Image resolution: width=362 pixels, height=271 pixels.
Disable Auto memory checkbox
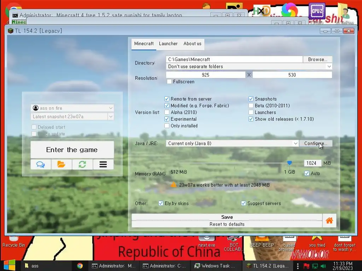point(306,173)
